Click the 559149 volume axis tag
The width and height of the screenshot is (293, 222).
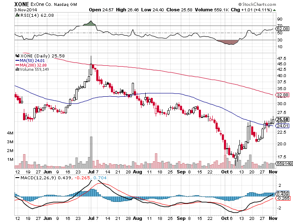[x=284, y=163]
